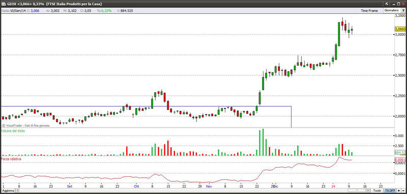The image size is (407, 194).
Task: Open the Time Frame dropdown arrow
Action: pos(403,10)
